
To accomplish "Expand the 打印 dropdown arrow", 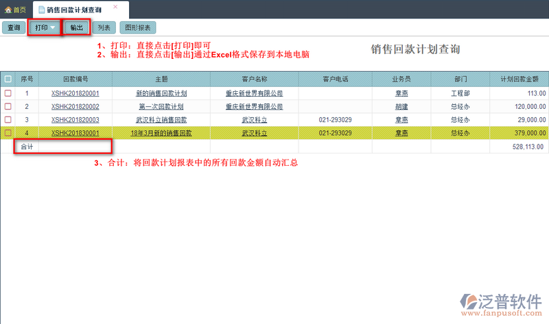I will click(x=53, y=28).
